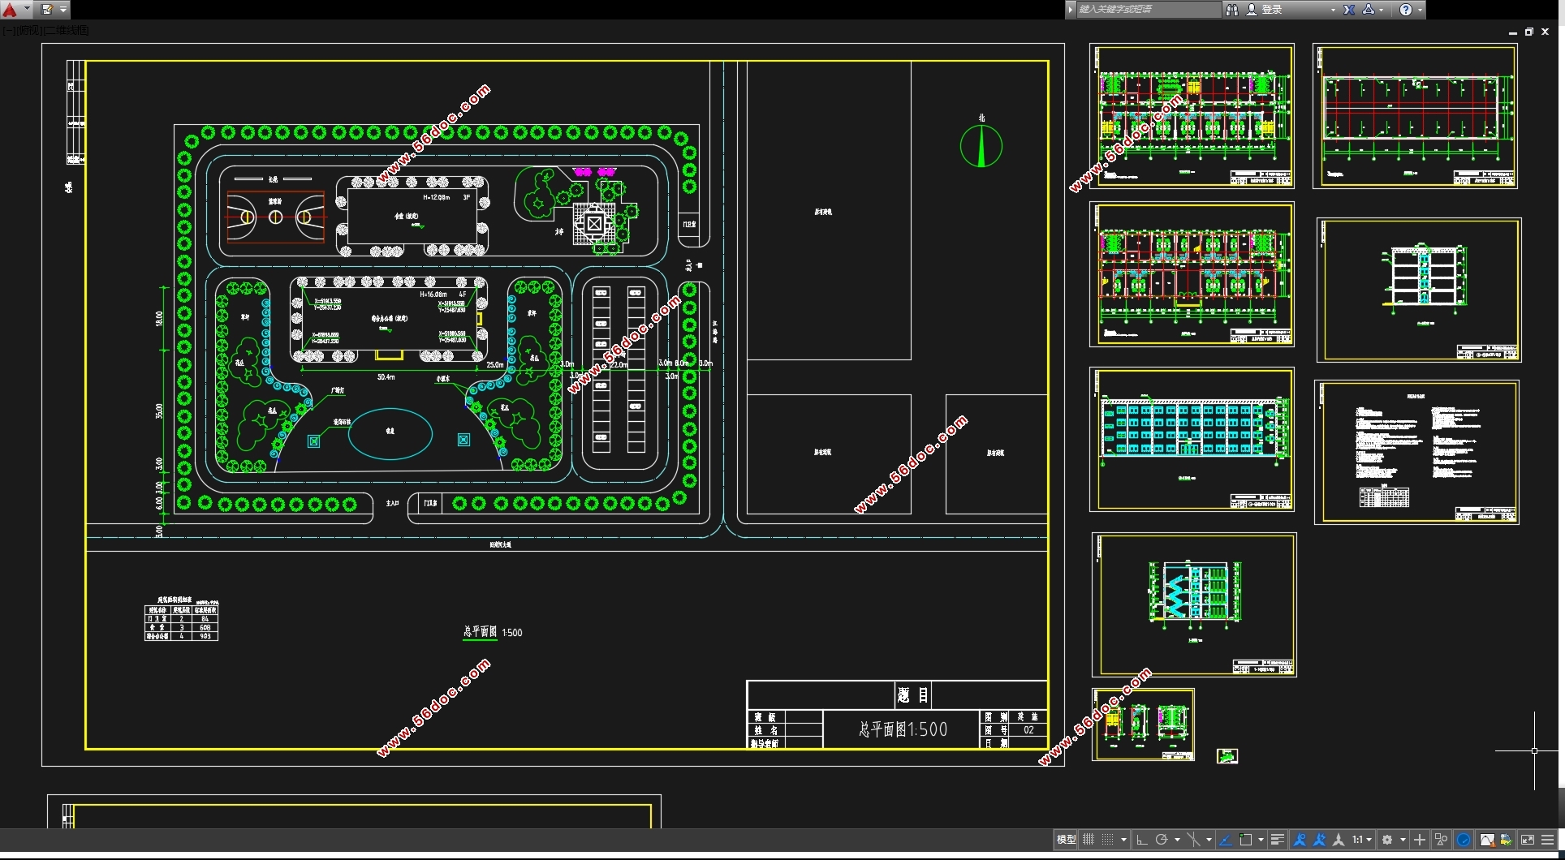This screenshot has width=1565, height=860.
Task: Select the stair detail drawing sheet
Action: (1194, 604)
